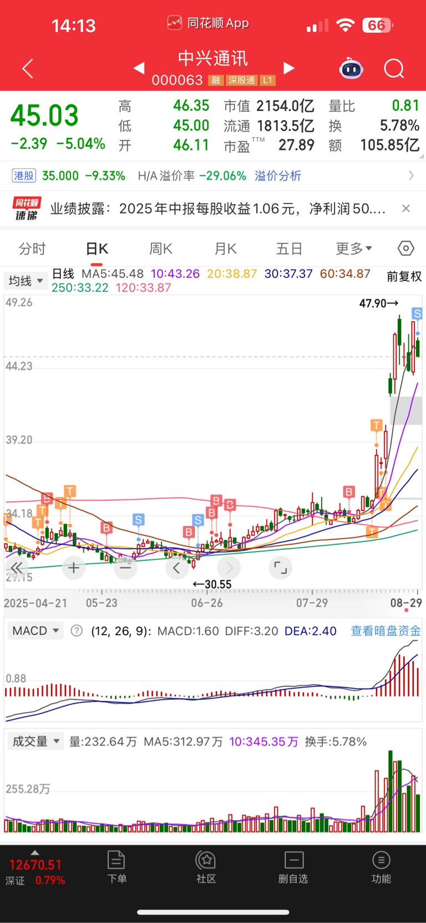This screenshot has width=426, height=923.
Task: Tap the 08-29 date axis label
Action: [406, 603]
